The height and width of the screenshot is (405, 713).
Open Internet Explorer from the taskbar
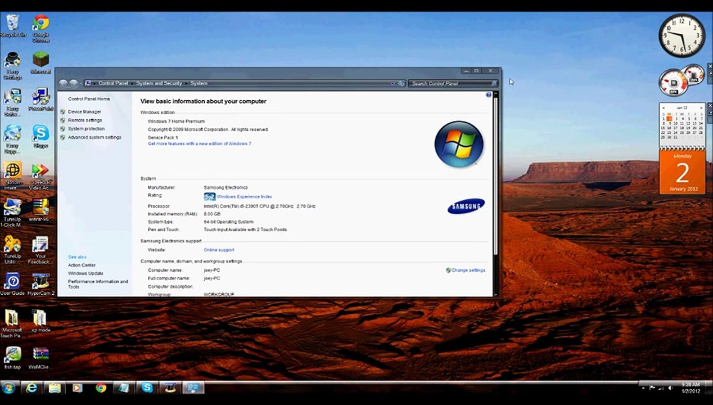click(31, 388)
